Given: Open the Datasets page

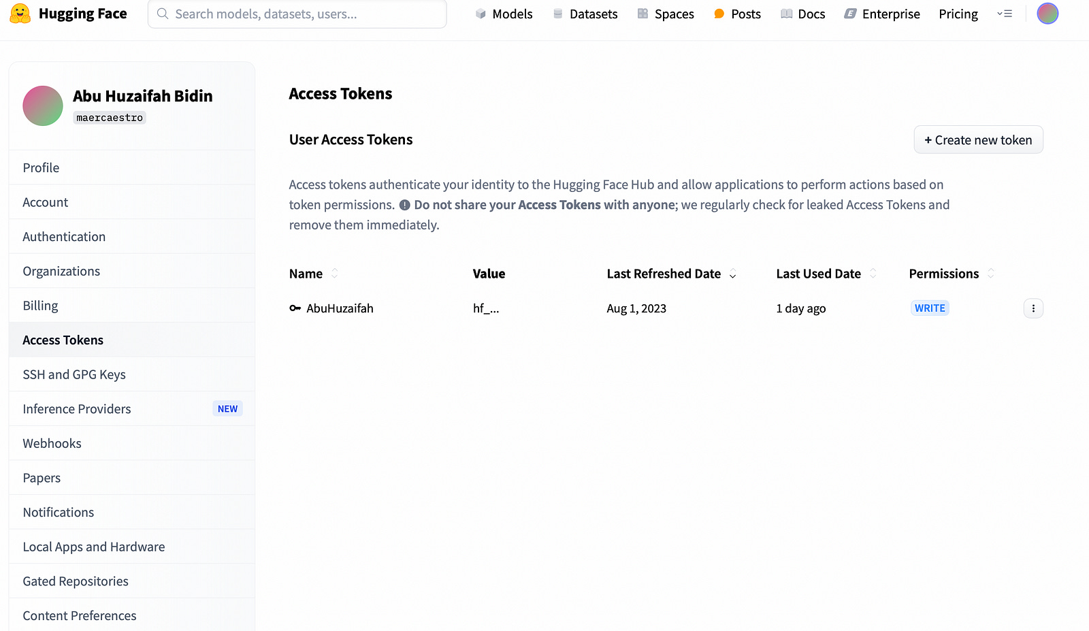Looking at the screenshot, I should pyautogui.click(x=585, y=14).
